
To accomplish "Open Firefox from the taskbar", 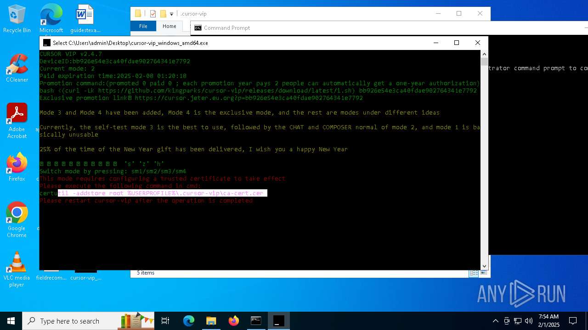I will 233,321.
